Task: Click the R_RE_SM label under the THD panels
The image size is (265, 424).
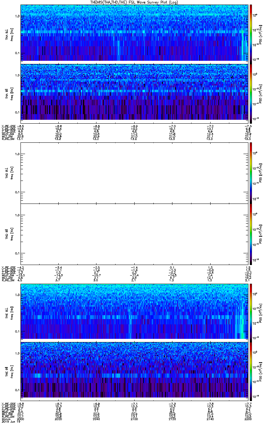Action: click(x=8, y=281)
